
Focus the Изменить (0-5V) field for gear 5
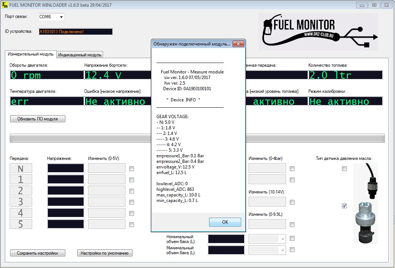coord(106,224)
